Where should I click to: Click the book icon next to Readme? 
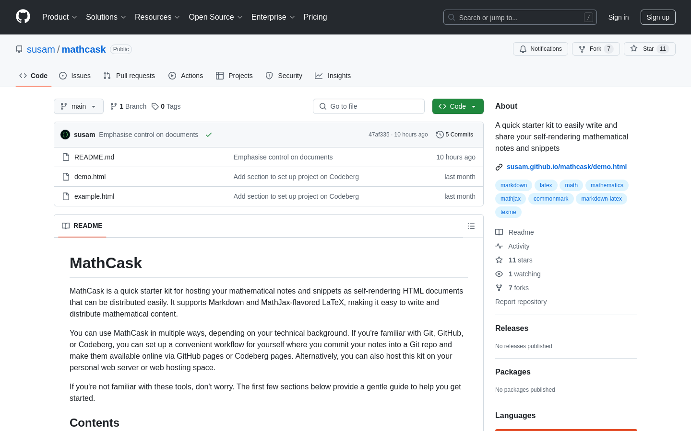(499, 232)
